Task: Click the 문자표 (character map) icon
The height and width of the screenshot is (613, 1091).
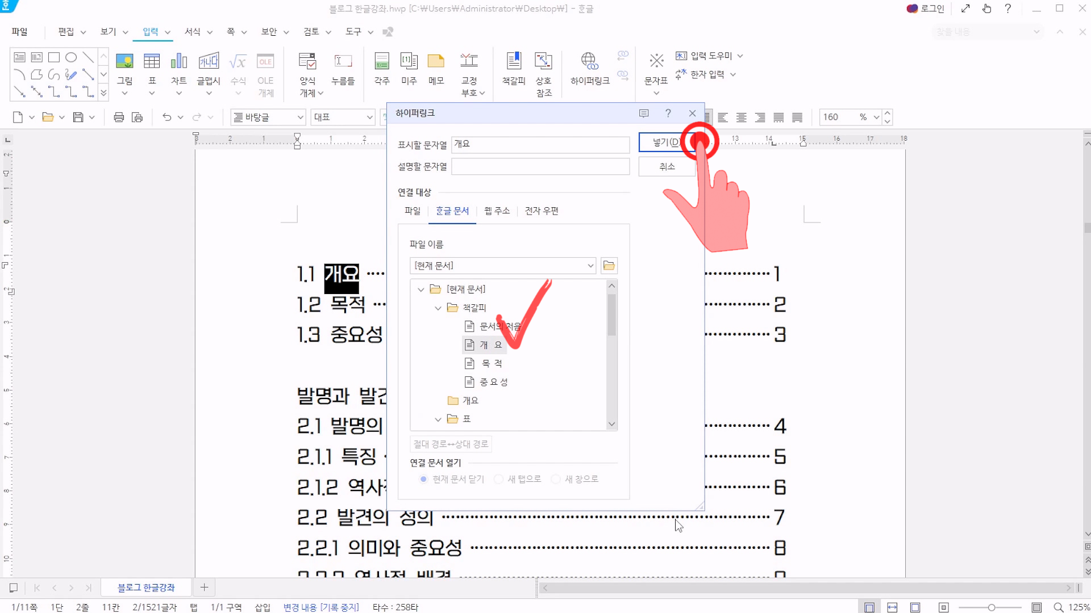Action: pos(656,61)
